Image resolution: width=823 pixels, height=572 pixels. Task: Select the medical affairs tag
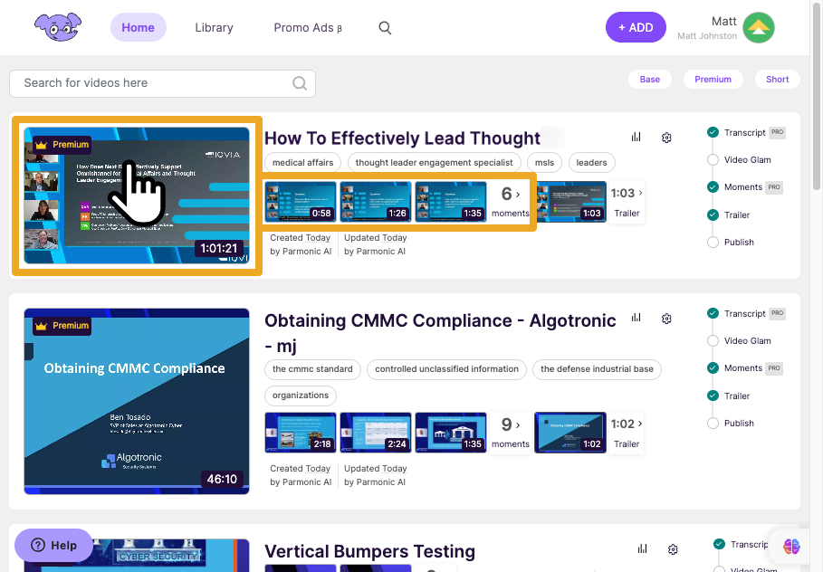302,163
